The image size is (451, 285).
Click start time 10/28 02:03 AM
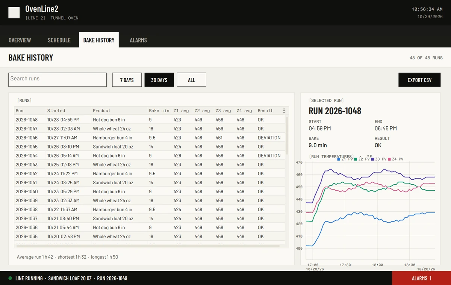tap(64, 129)
